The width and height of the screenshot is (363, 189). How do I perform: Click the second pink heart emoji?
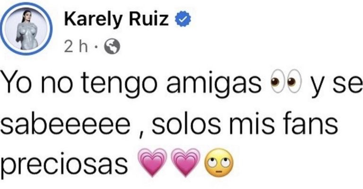(185, 163)
